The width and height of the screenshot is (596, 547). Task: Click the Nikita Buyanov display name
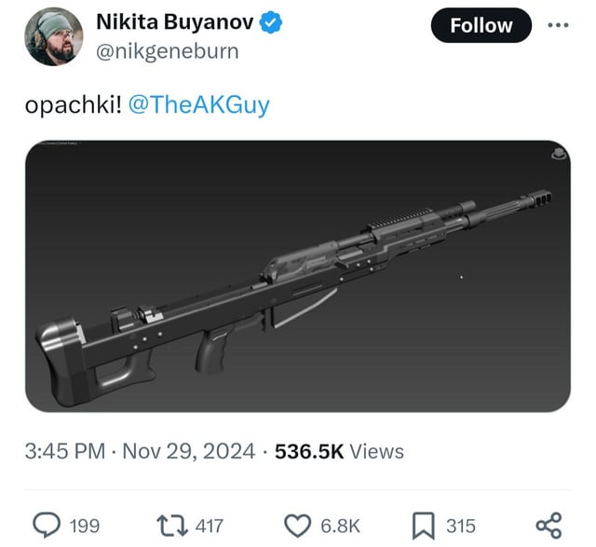tap(175, 21)
